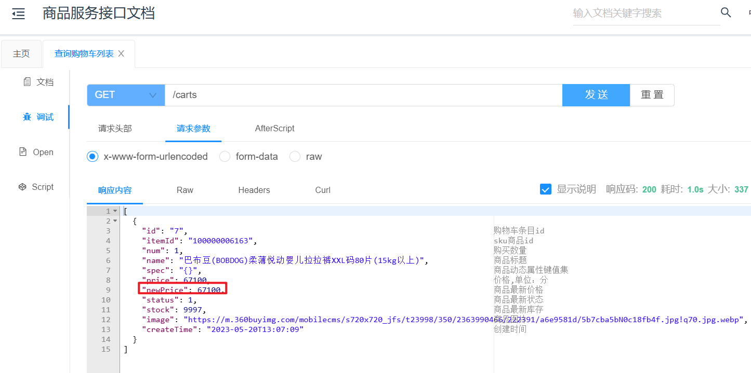Click the "spec": "{}" line

click(x=171, y=270)
